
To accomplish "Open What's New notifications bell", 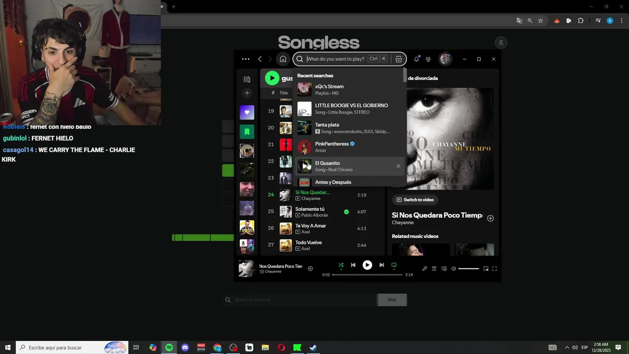I will coord(416,59).
